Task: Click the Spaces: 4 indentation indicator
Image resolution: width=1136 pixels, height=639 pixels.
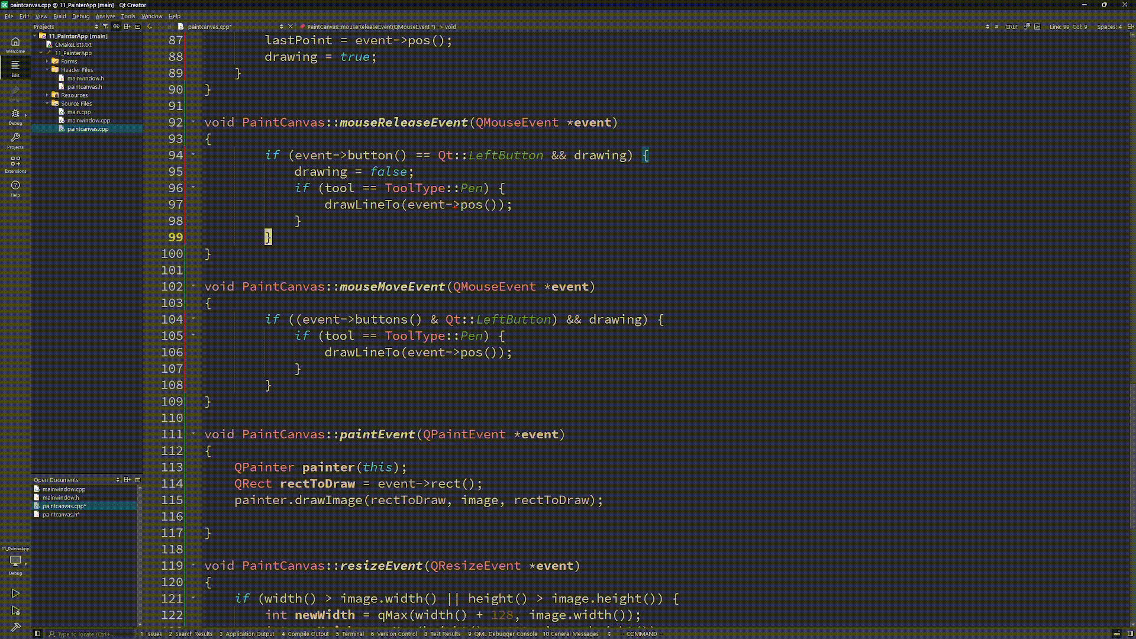Action: (x=1110, y=27)
